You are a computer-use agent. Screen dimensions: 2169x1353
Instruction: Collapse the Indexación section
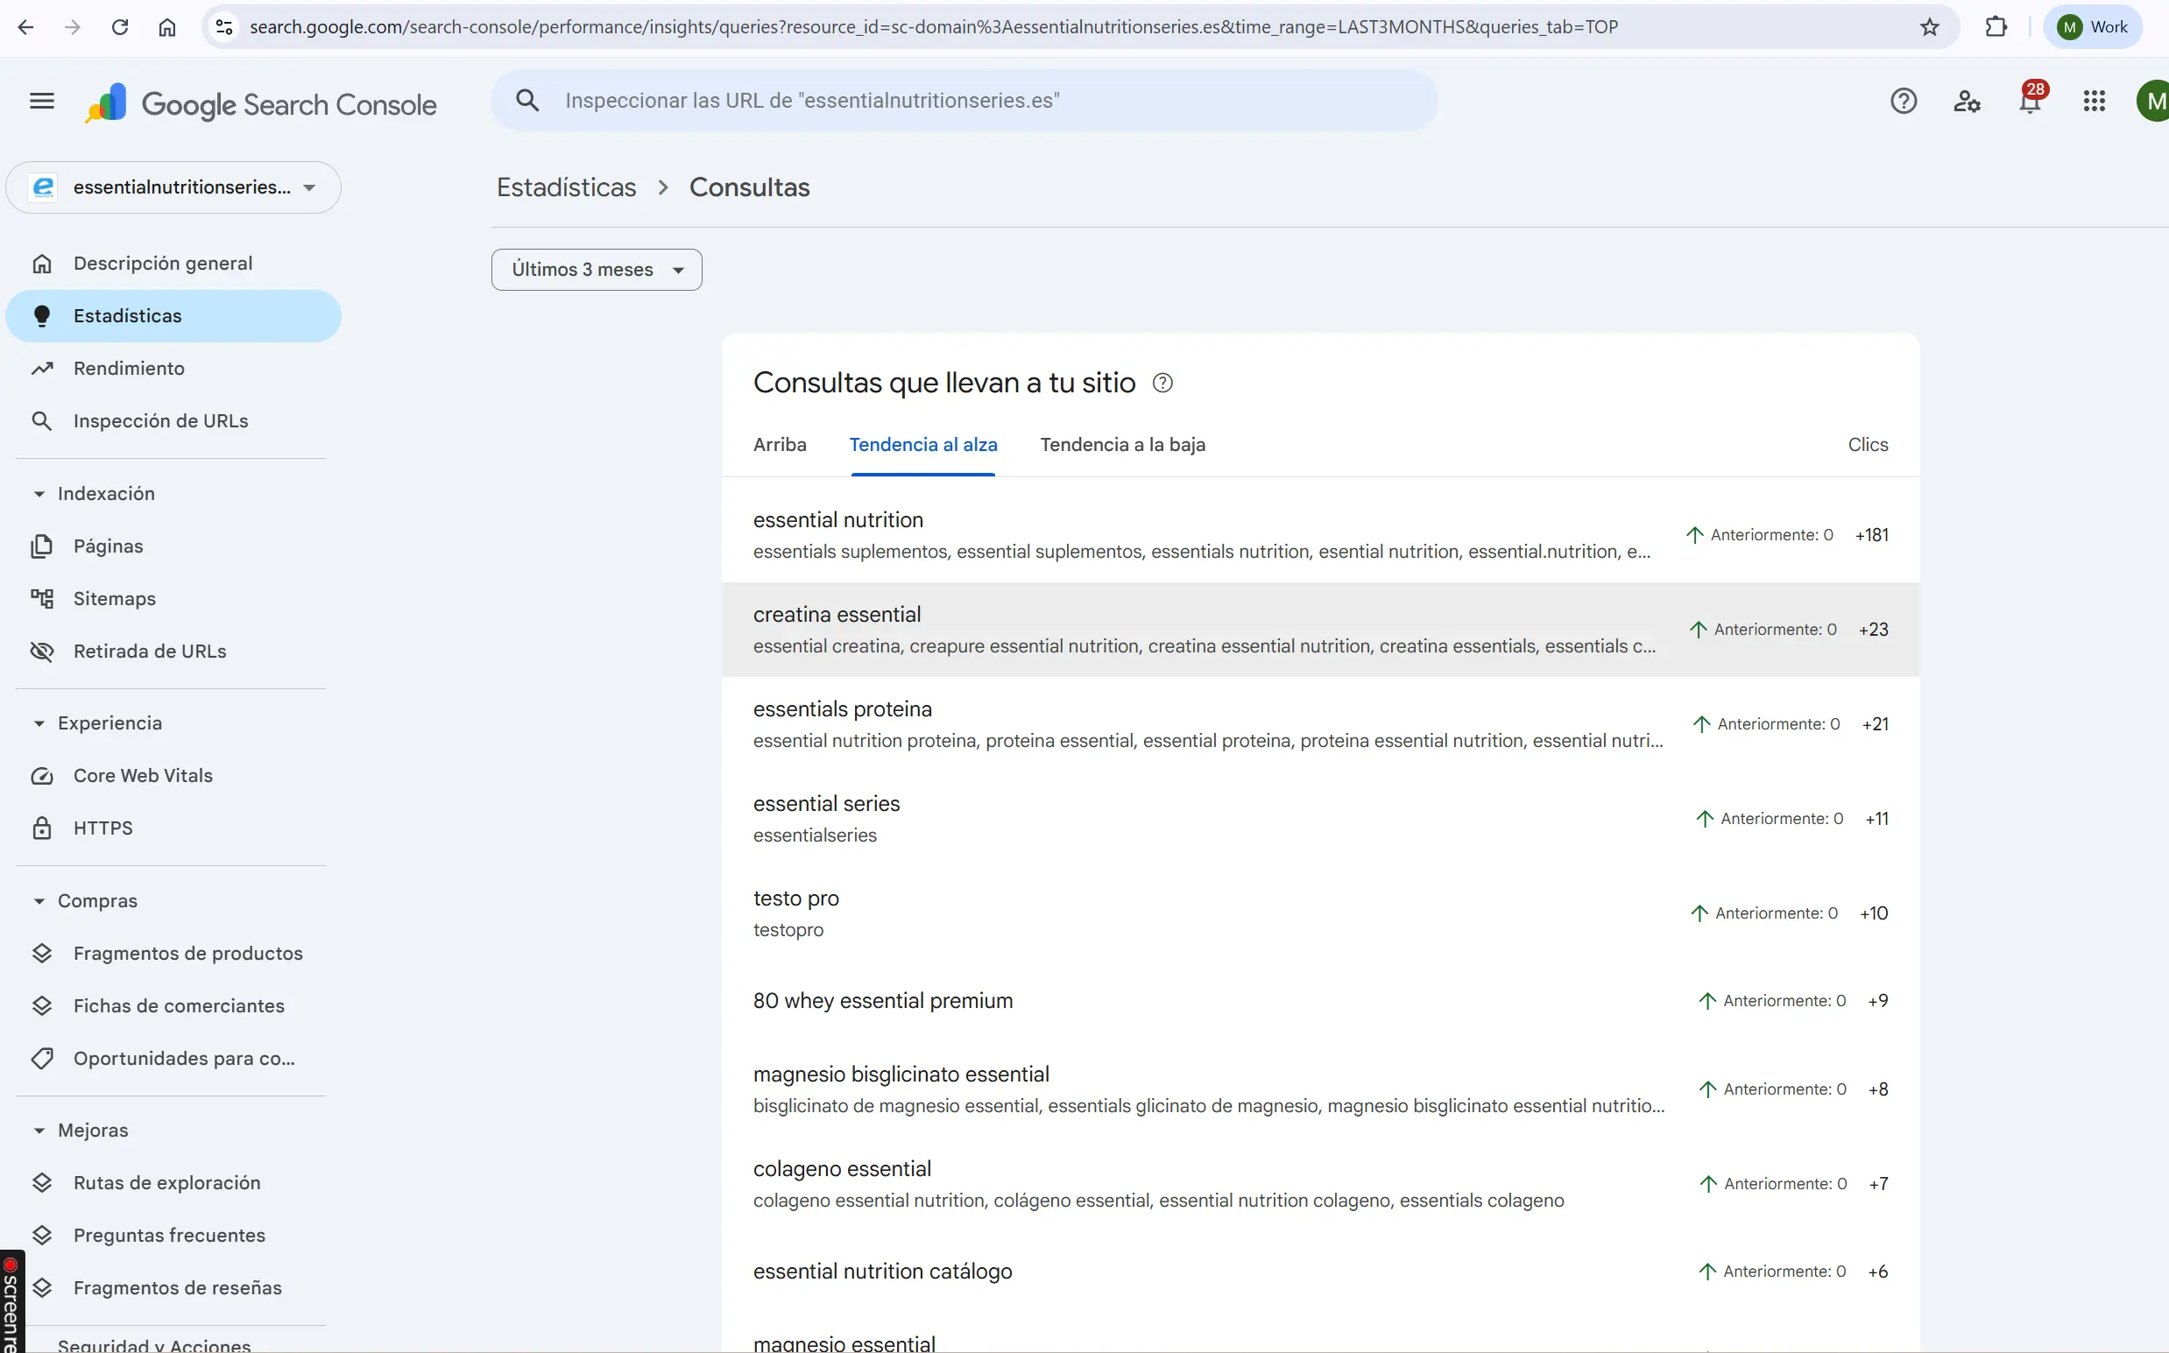[x=39, y=494]
